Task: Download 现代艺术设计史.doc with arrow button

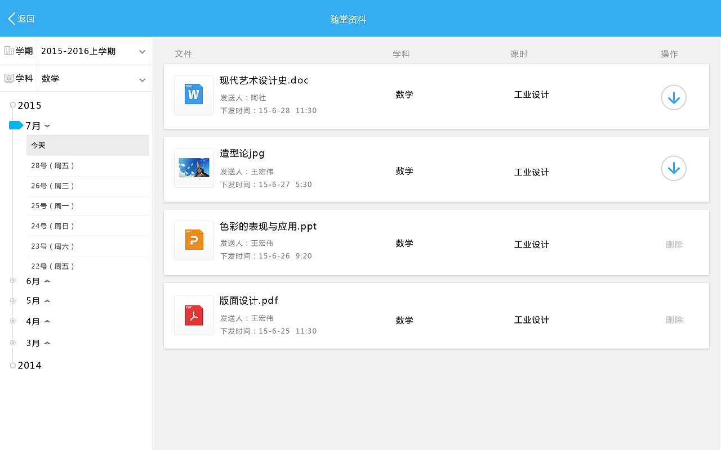Action: [674, 98]
